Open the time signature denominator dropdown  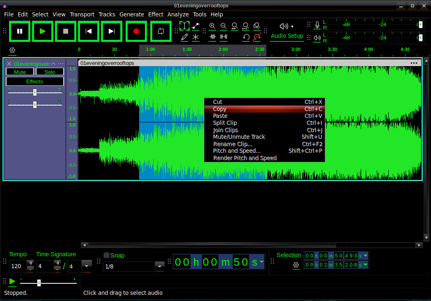click(87, 266)
